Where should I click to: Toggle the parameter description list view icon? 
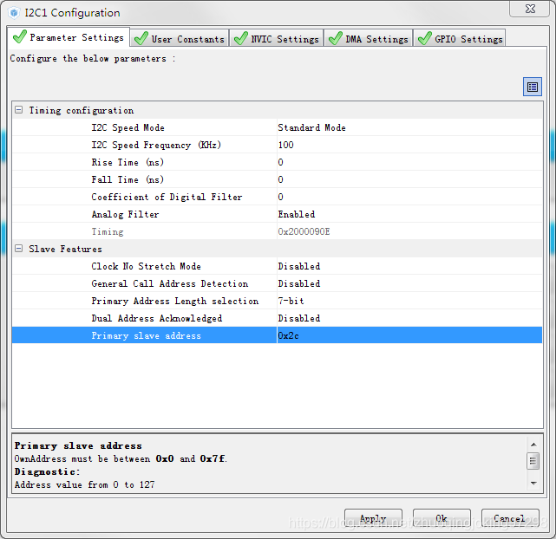(533, 87)
